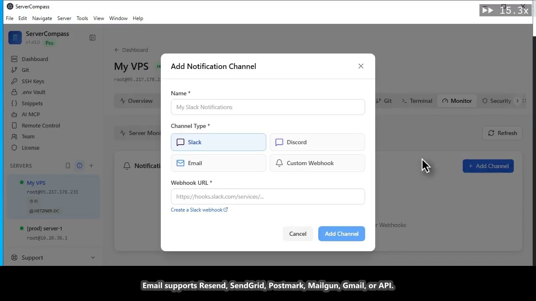Select Custom Webhook channel type
536x301 pixels.
[317, 163]
